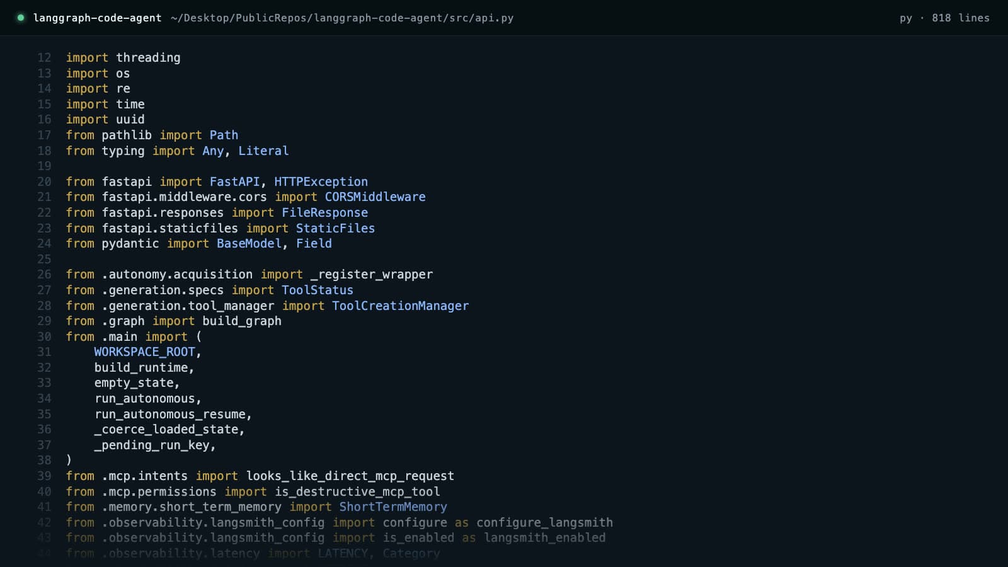Click '.memory.short_term_memory' module on line 41
Viewport: 1008px width, 567px height.
[192, 507]
